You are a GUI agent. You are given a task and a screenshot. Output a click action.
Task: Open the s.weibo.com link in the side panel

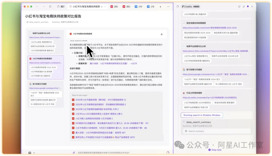coord(210,98)
